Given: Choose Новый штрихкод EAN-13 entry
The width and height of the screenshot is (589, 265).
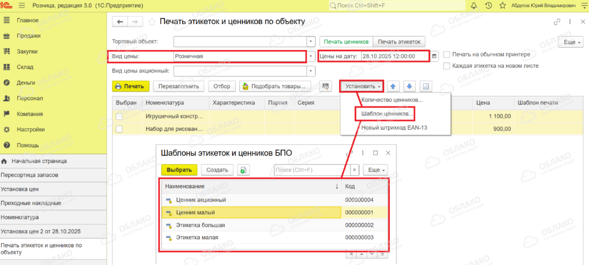Looking at the screenshot, I should click(x=394, y=128).
